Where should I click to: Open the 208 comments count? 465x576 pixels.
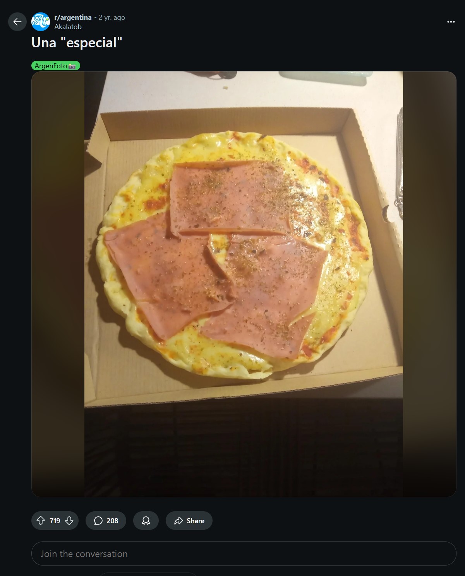tap(112, 521)
